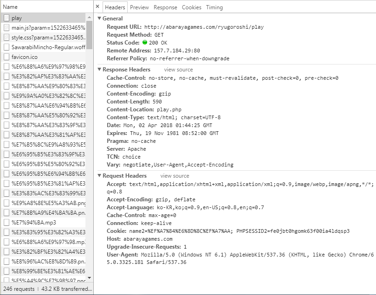Click the file icon next to play
Image resolution: width=376 pixels, height=295 pixels.
6,18
